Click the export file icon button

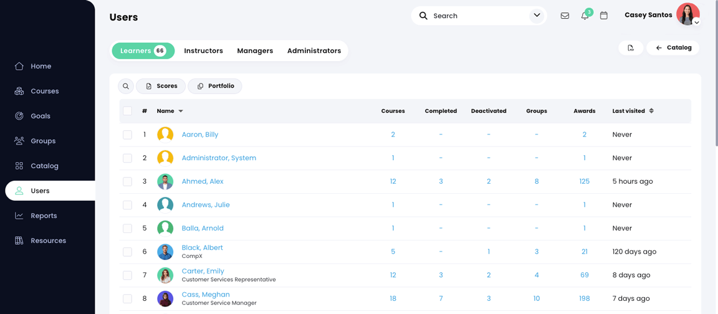coord(631,48)
